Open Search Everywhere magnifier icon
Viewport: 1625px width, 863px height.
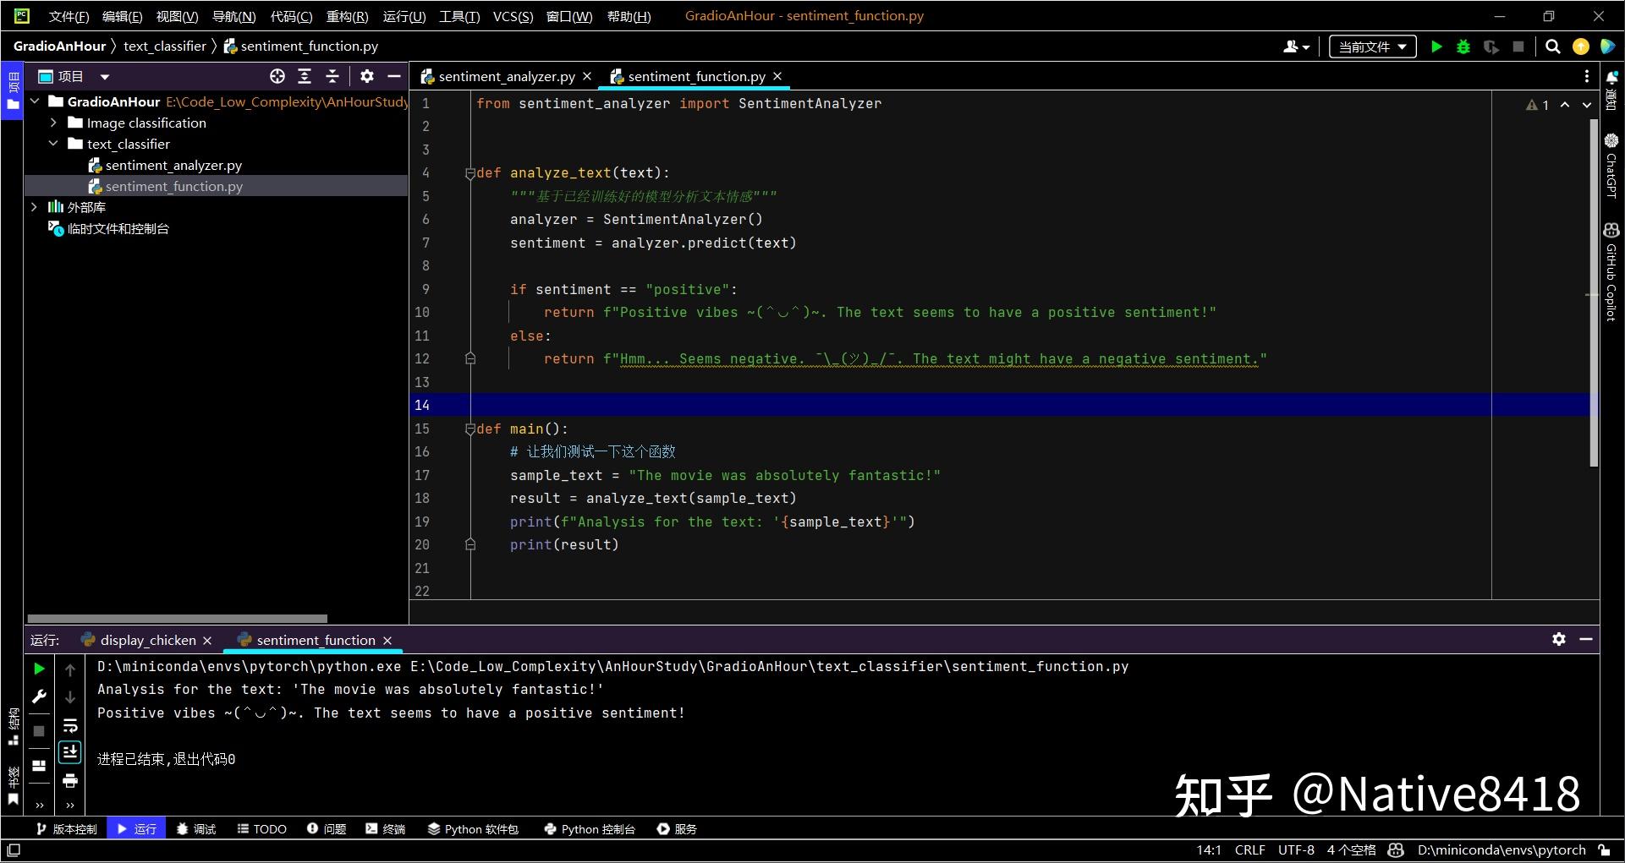[1553, 47]
